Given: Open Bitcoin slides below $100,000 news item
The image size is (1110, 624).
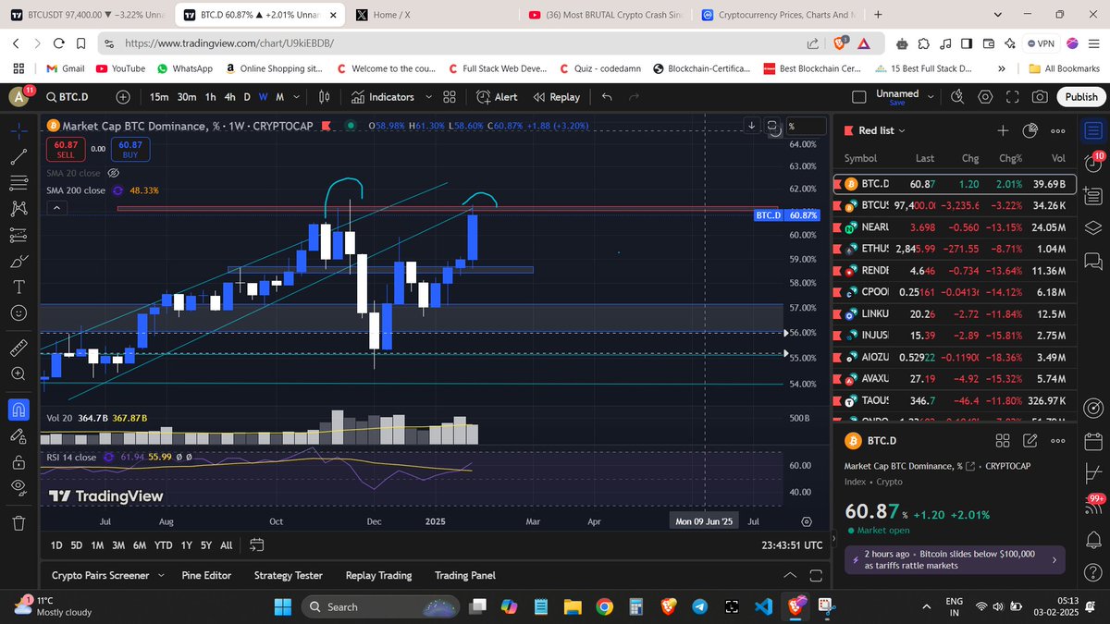Looking at the screenshot, I should point(954,558).
